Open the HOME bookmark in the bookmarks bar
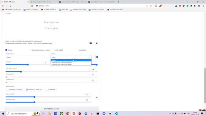 point(14,10)
